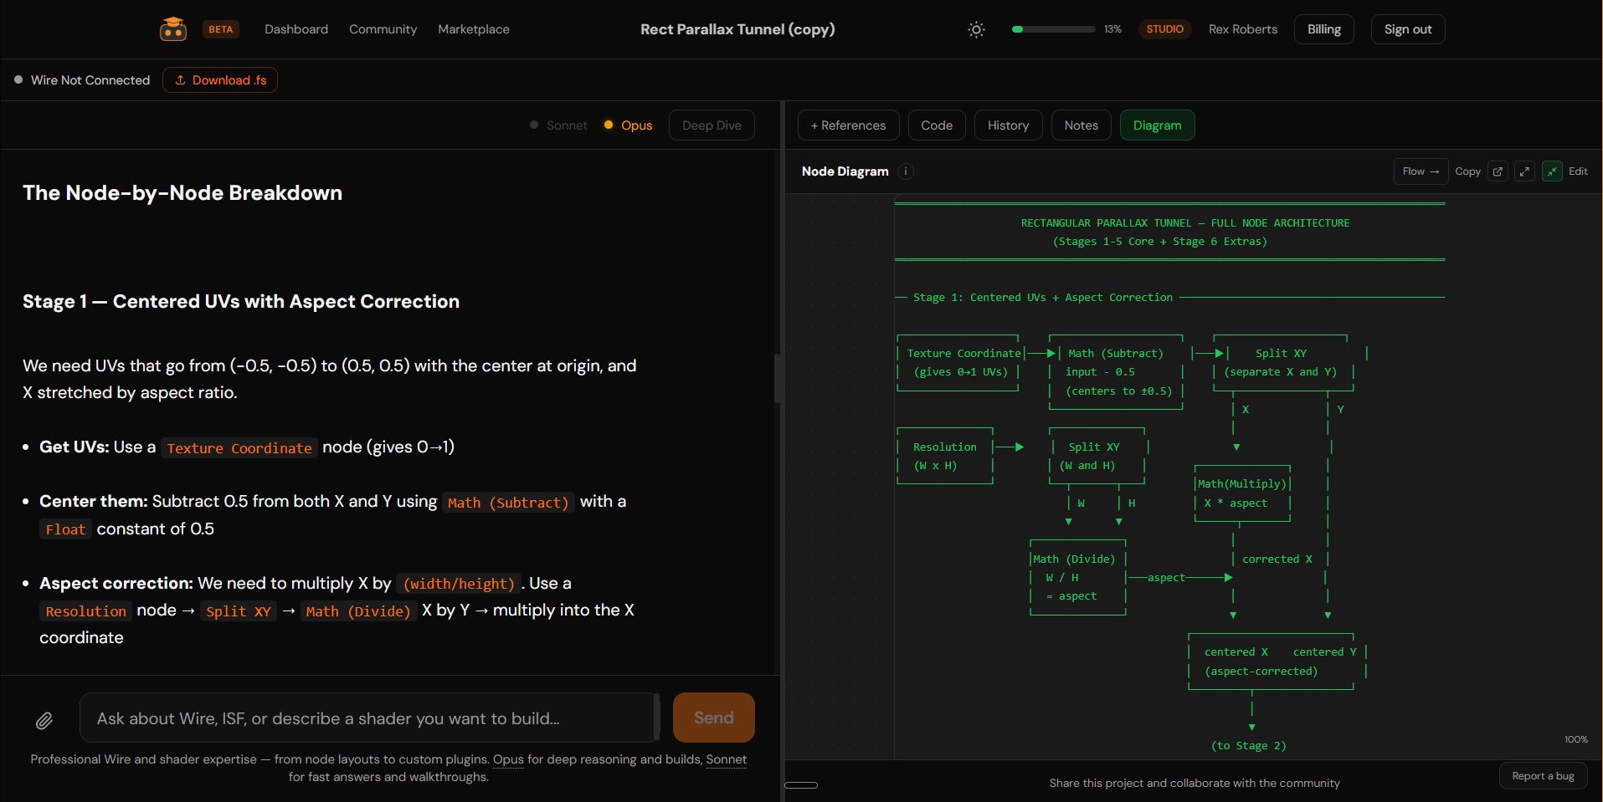The height and width of the screenshot is (802, 1603).
Task: Click the BETA badge
Action: pyautogui.click(x=221, y=29)
